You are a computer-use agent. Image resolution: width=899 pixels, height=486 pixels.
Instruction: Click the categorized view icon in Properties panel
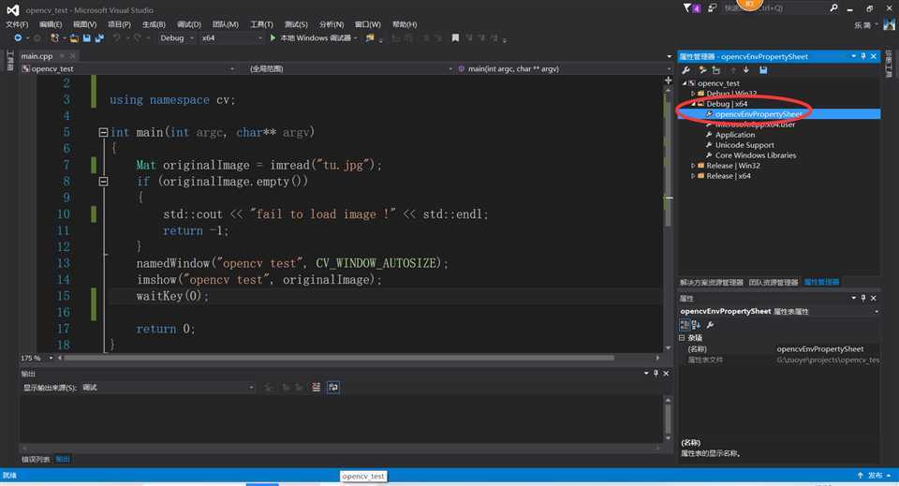pyautogui.click(x=685, y=324)
